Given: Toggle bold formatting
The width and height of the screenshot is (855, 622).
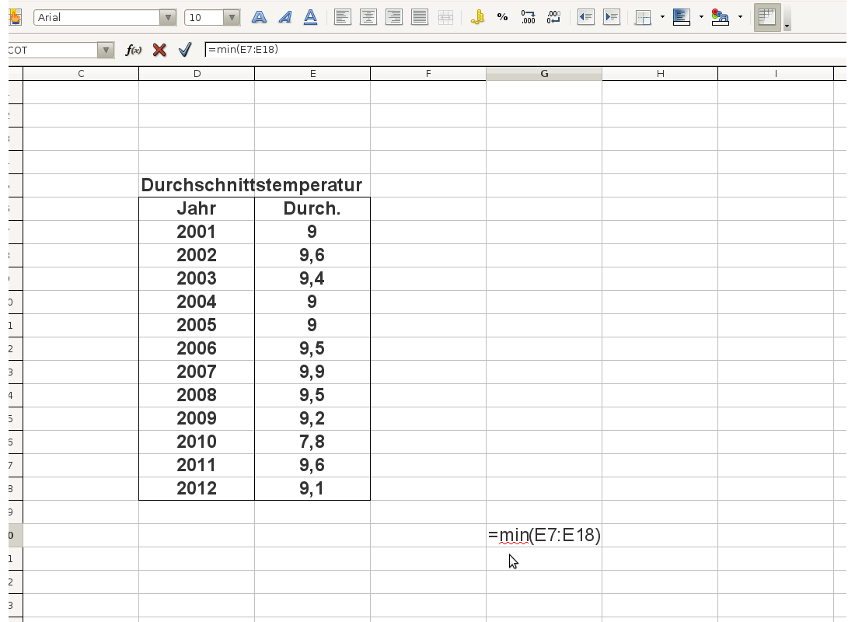Looking at the screenshot, I should [259, 17].
